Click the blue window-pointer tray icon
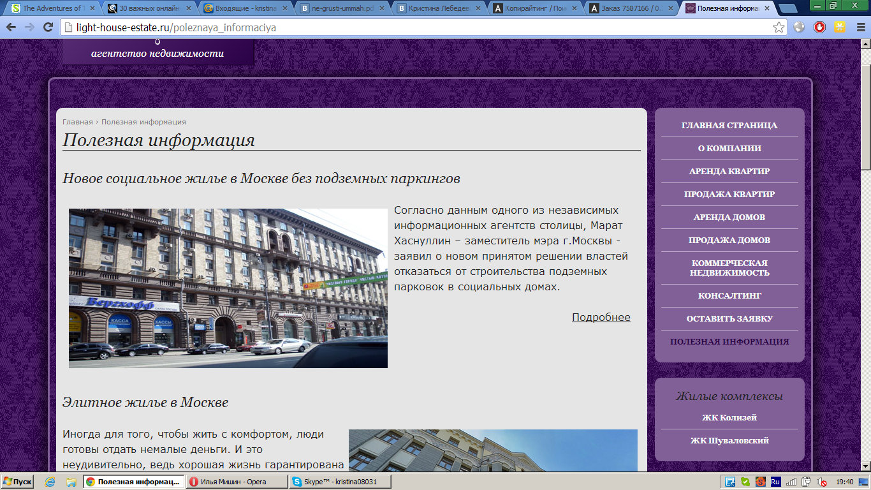Image resolution: width=871 pixels, height=490 pixels. [x=730, y=482]
